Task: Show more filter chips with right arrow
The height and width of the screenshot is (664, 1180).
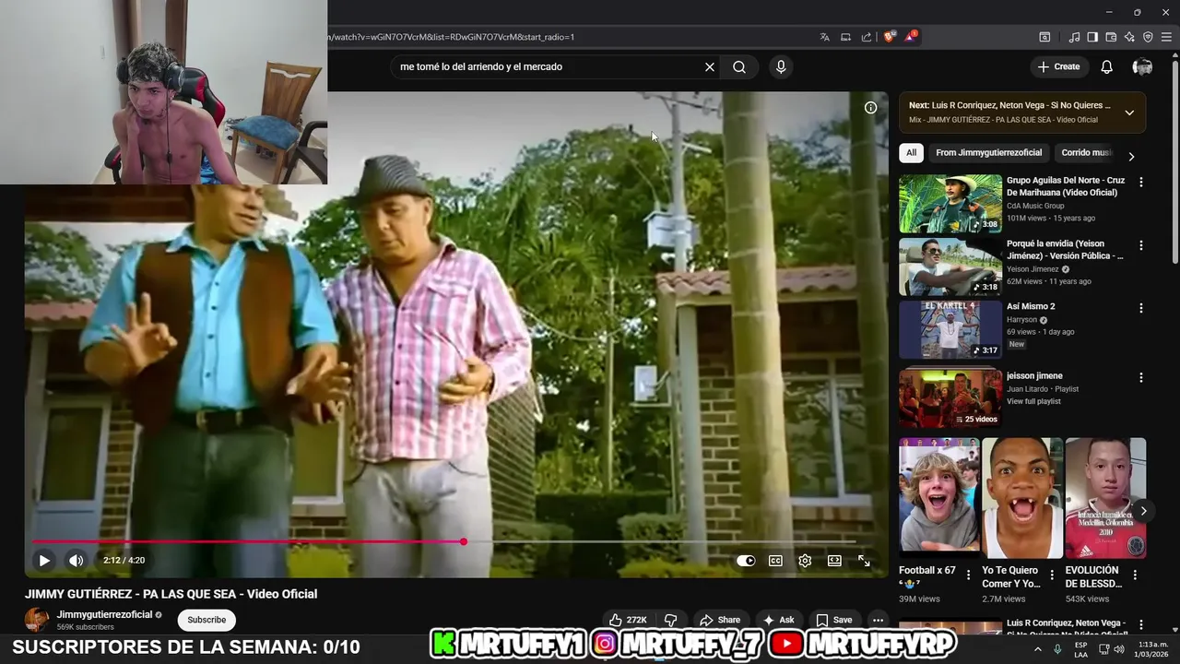Action: click(1131, 156)
